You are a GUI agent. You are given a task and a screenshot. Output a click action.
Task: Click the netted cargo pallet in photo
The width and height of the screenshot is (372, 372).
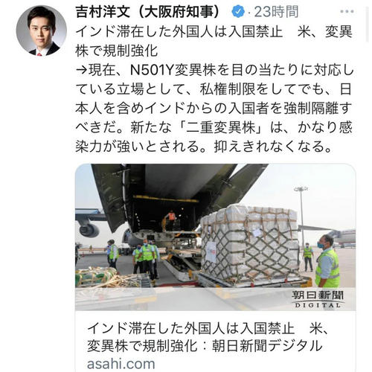[250, 244]
